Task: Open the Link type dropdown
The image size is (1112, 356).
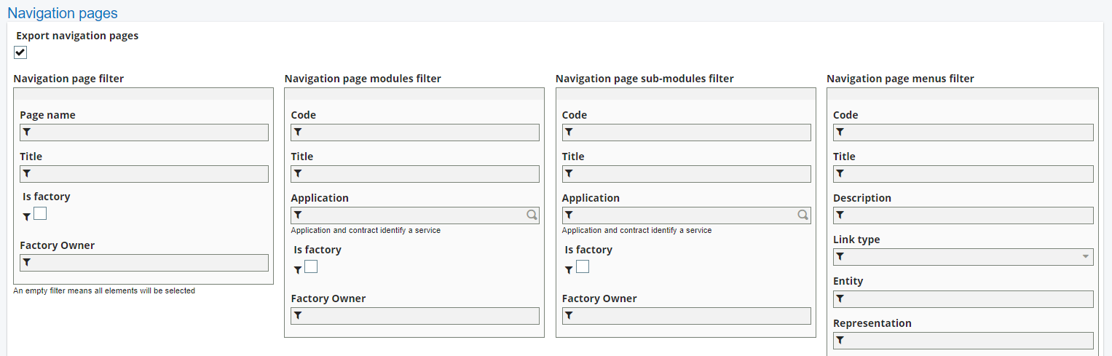Action: [963, 257]
